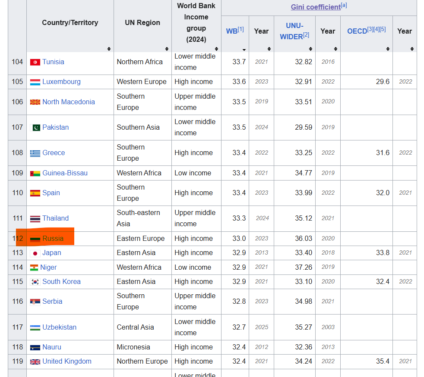424x377 pixels.
Task: Click footnote [3] next to OECD
Action: click(370, 29)
